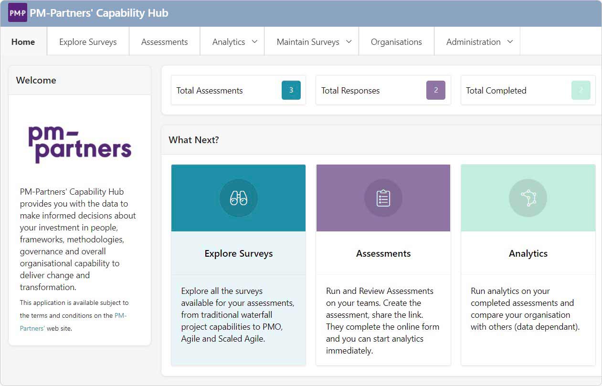Select the Maintain Surveys menu label
This screenshot has width=602, height=386.
click(308, 42)
